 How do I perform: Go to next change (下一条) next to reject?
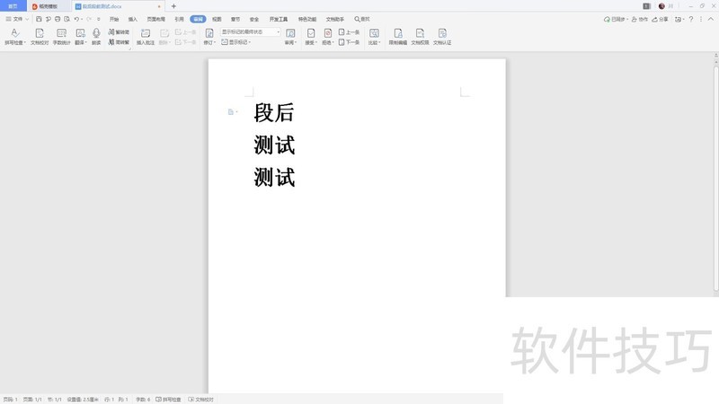tap(349, 42)
